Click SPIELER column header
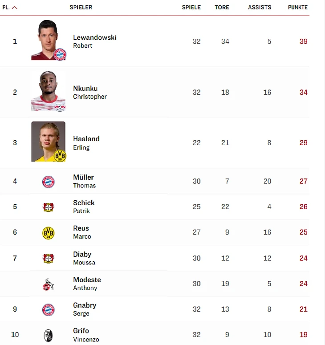Image resolution: width=325 pixels, height=345 pixels. click(81, 8)
